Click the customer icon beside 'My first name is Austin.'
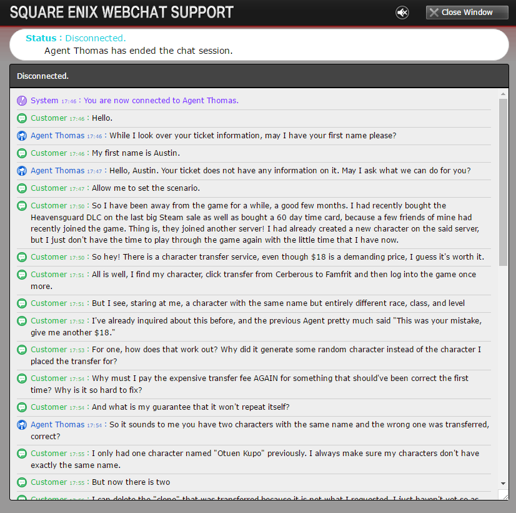 [22, 153]
